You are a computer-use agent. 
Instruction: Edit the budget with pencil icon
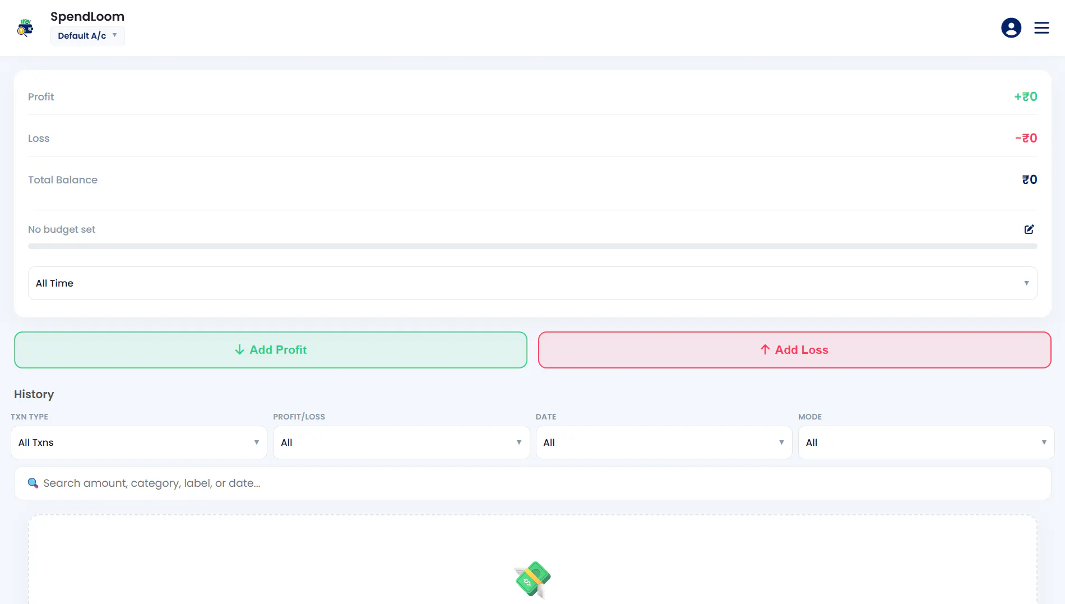tap(1029, 229)
